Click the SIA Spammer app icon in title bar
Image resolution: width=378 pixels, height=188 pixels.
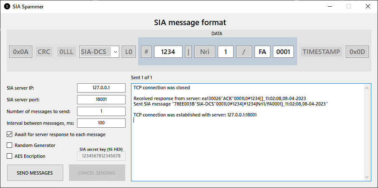[x=7, y=7]
